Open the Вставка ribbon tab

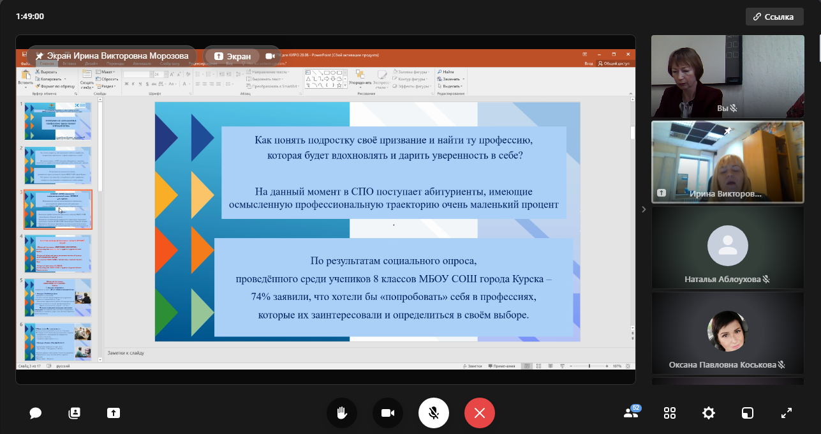click(x=70, y=64)
